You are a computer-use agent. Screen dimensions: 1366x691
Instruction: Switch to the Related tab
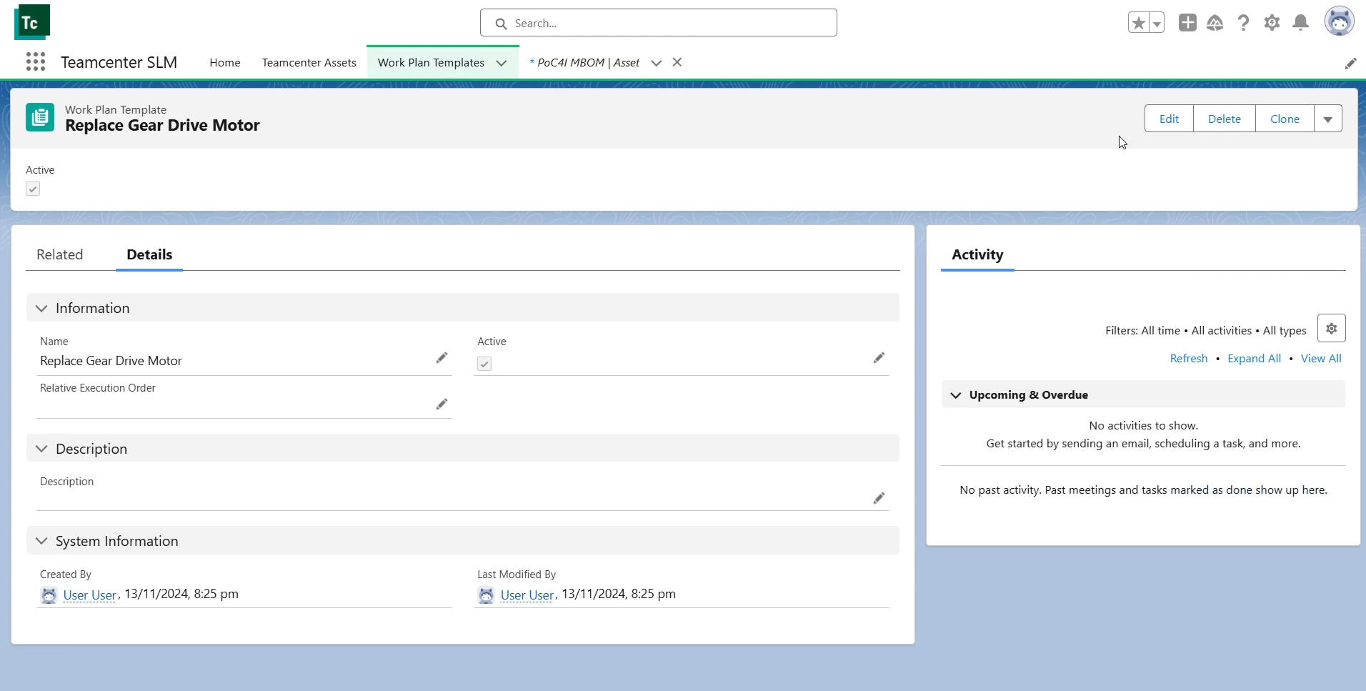coord(60,254)
